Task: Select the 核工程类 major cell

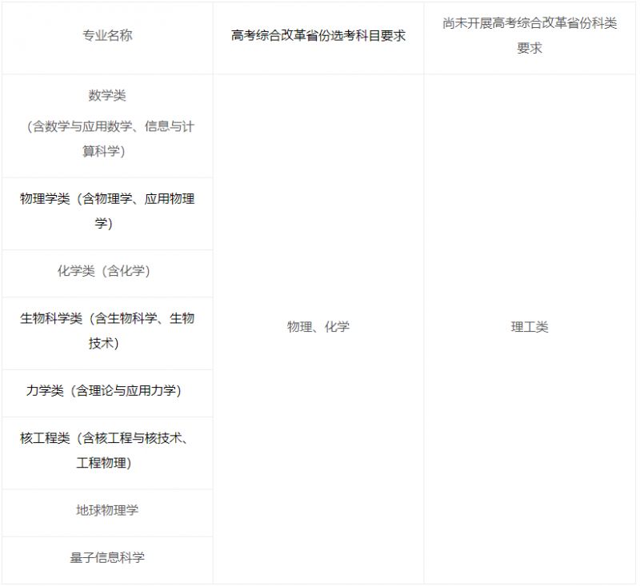Action: click(x=107, y=452)
